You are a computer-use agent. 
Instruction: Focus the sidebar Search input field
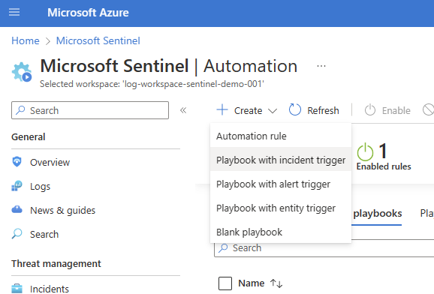pos(90,110)
